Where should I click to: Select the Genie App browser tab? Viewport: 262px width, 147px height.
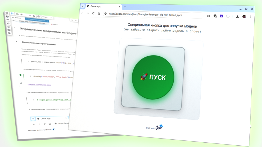tap(104, 6)
